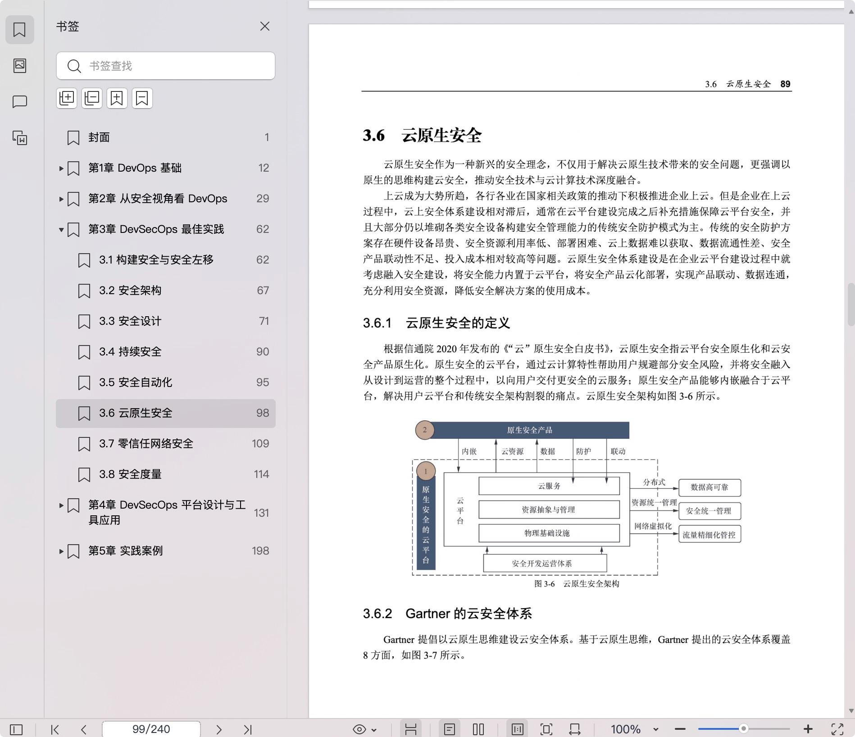Click page number 131 beside 第4章
Screen dimensions: 855x737
click(261, 513)
